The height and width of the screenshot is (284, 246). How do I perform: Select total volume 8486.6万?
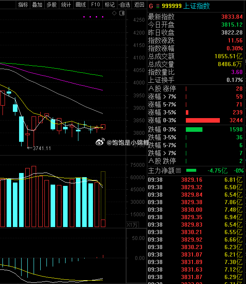(x=230, y=64)
